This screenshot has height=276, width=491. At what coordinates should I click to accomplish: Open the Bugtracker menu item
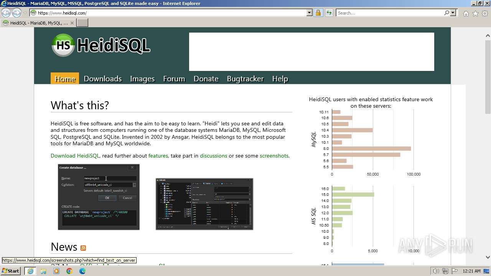click(245, 79)
